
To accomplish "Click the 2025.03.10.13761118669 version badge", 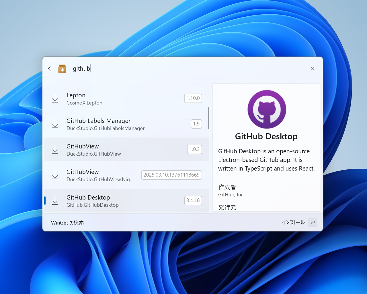I will click(171, 175).
